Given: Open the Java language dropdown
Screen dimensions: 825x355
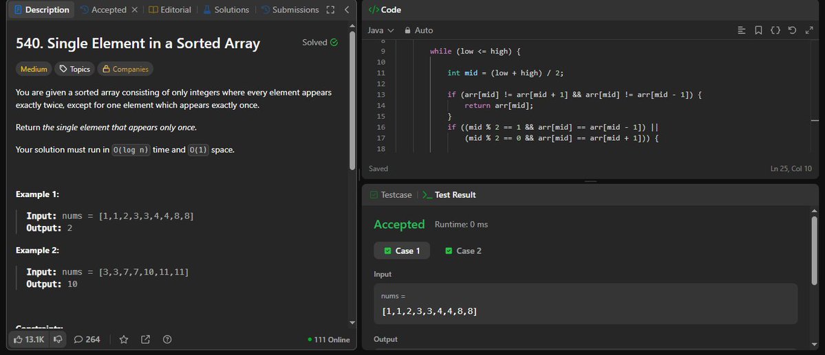Looking at the screenshot, I should 381,30.
